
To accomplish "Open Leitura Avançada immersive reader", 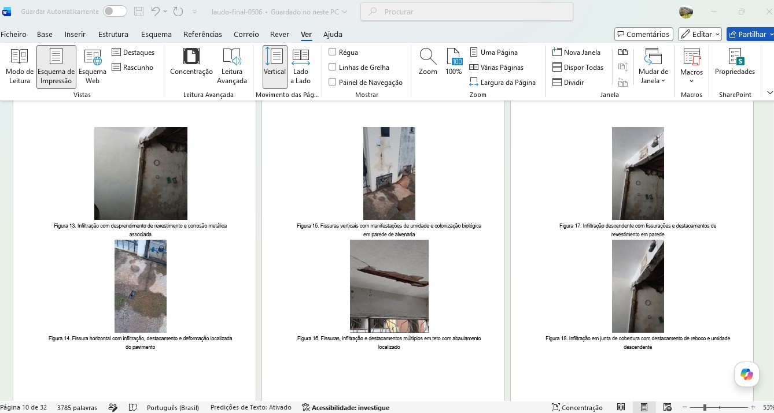I will [x=232, y=66].
